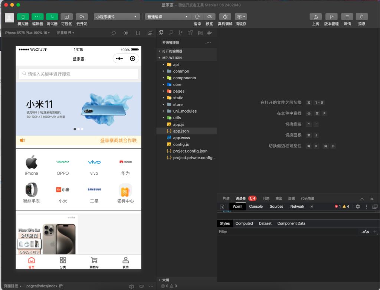Expand the pages folder
The width and height of the screenshot is (380, 290).
(187, 91)
